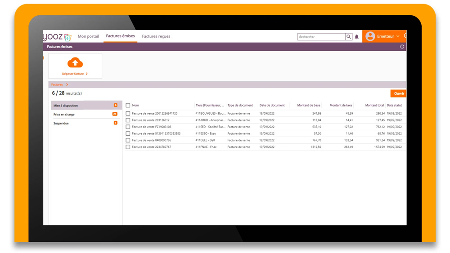Toggle the select-all checkbox in header
450x253 pixels.
(128, 106)
